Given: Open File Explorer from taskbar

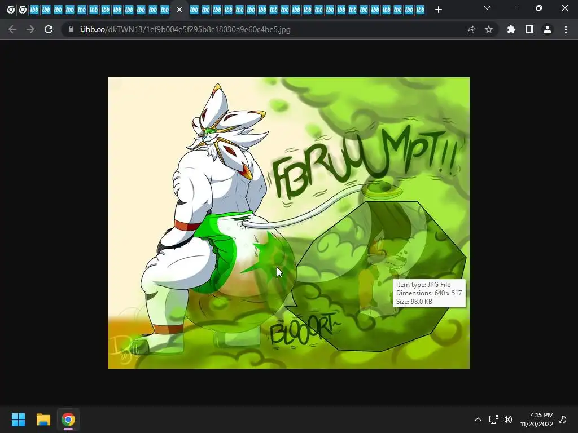Looking at the screenshot, I should click(43, 419).
